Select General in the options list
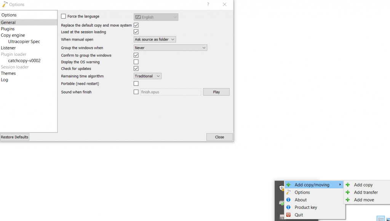 tap(29, 22)
